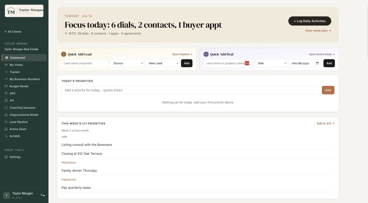Click the Dashboard target icon in sidebar
The height and width of the screenshot is (203, 368).
click(x=7, y=58)
